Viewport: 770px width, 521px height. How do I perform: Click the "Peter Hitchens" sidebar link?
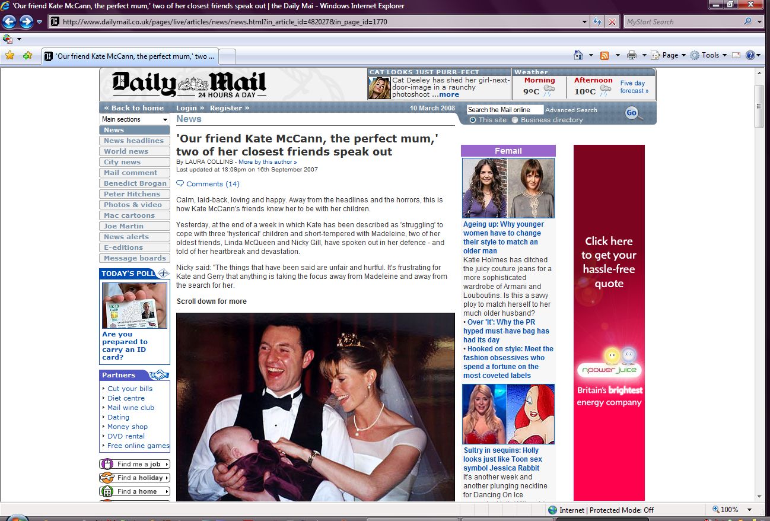[132, 194]
